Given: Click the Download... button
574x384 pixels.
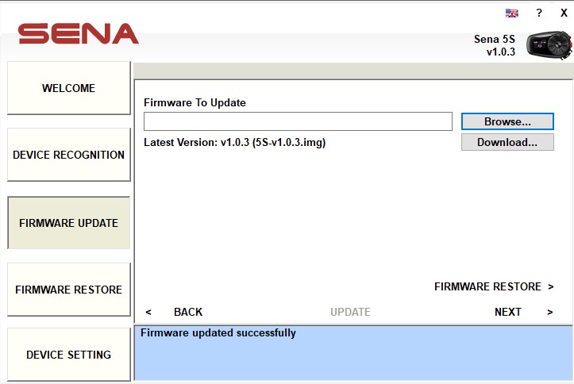Looking at the screenshot, I should [507, 143].
